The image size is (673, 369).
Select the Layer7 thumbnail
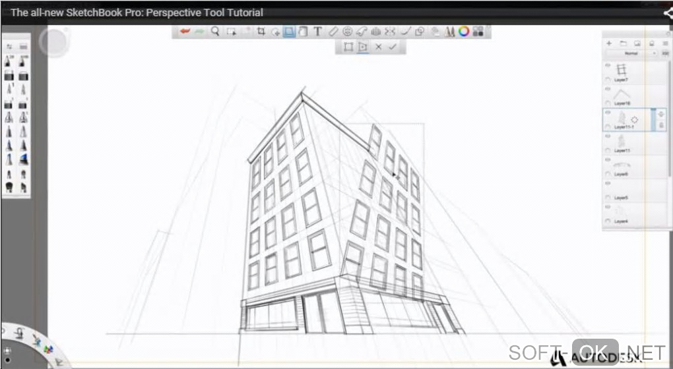[x=622, y=70]
